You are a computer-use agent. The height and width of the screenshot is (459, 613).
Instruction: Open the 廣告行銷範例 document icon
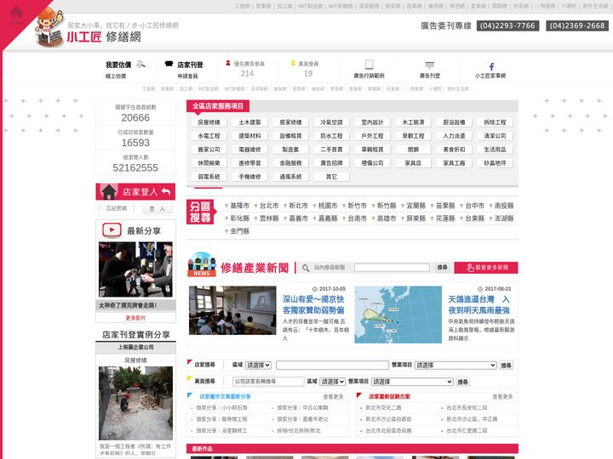click(369, 65)
